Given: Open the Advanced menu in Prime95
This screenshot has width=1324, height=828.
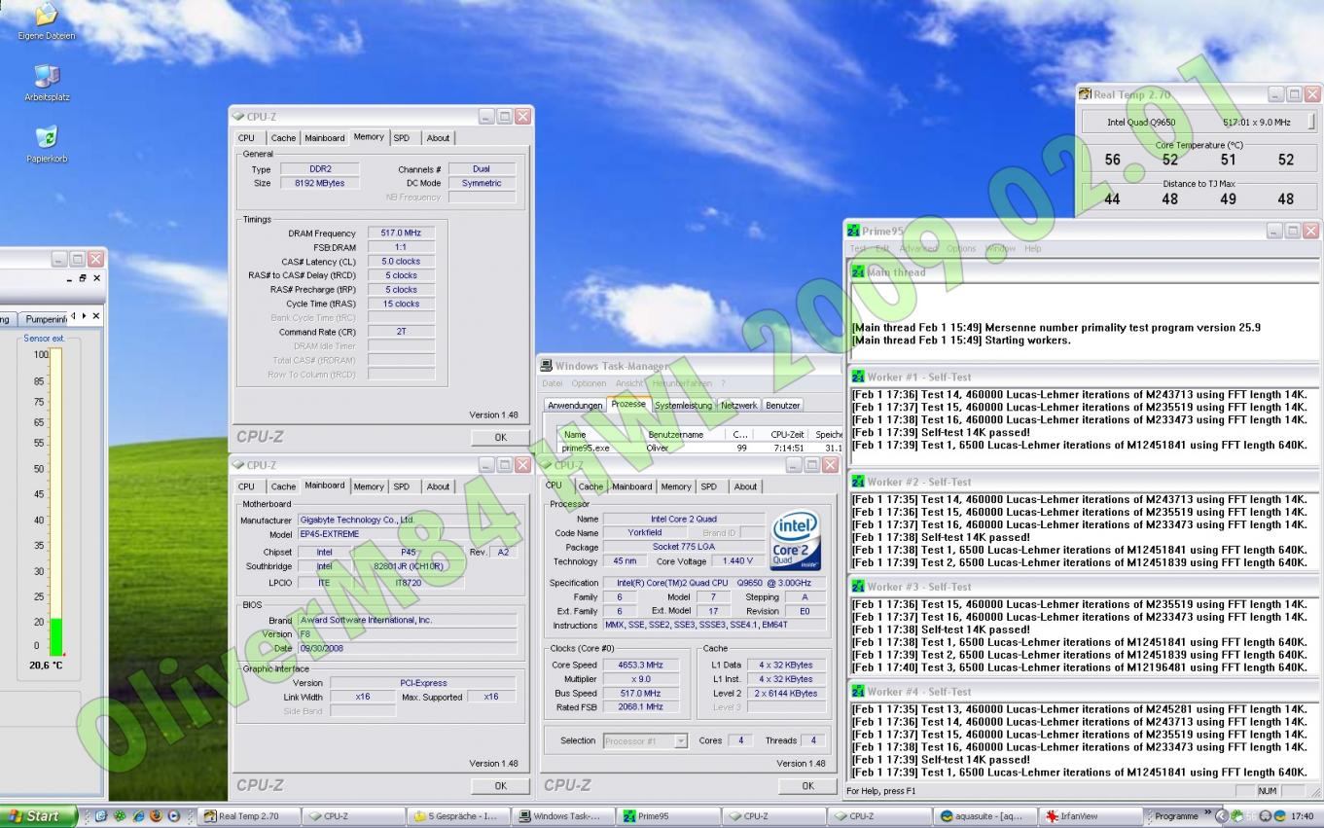Looking at the screenshot, I should coord(917,248).
